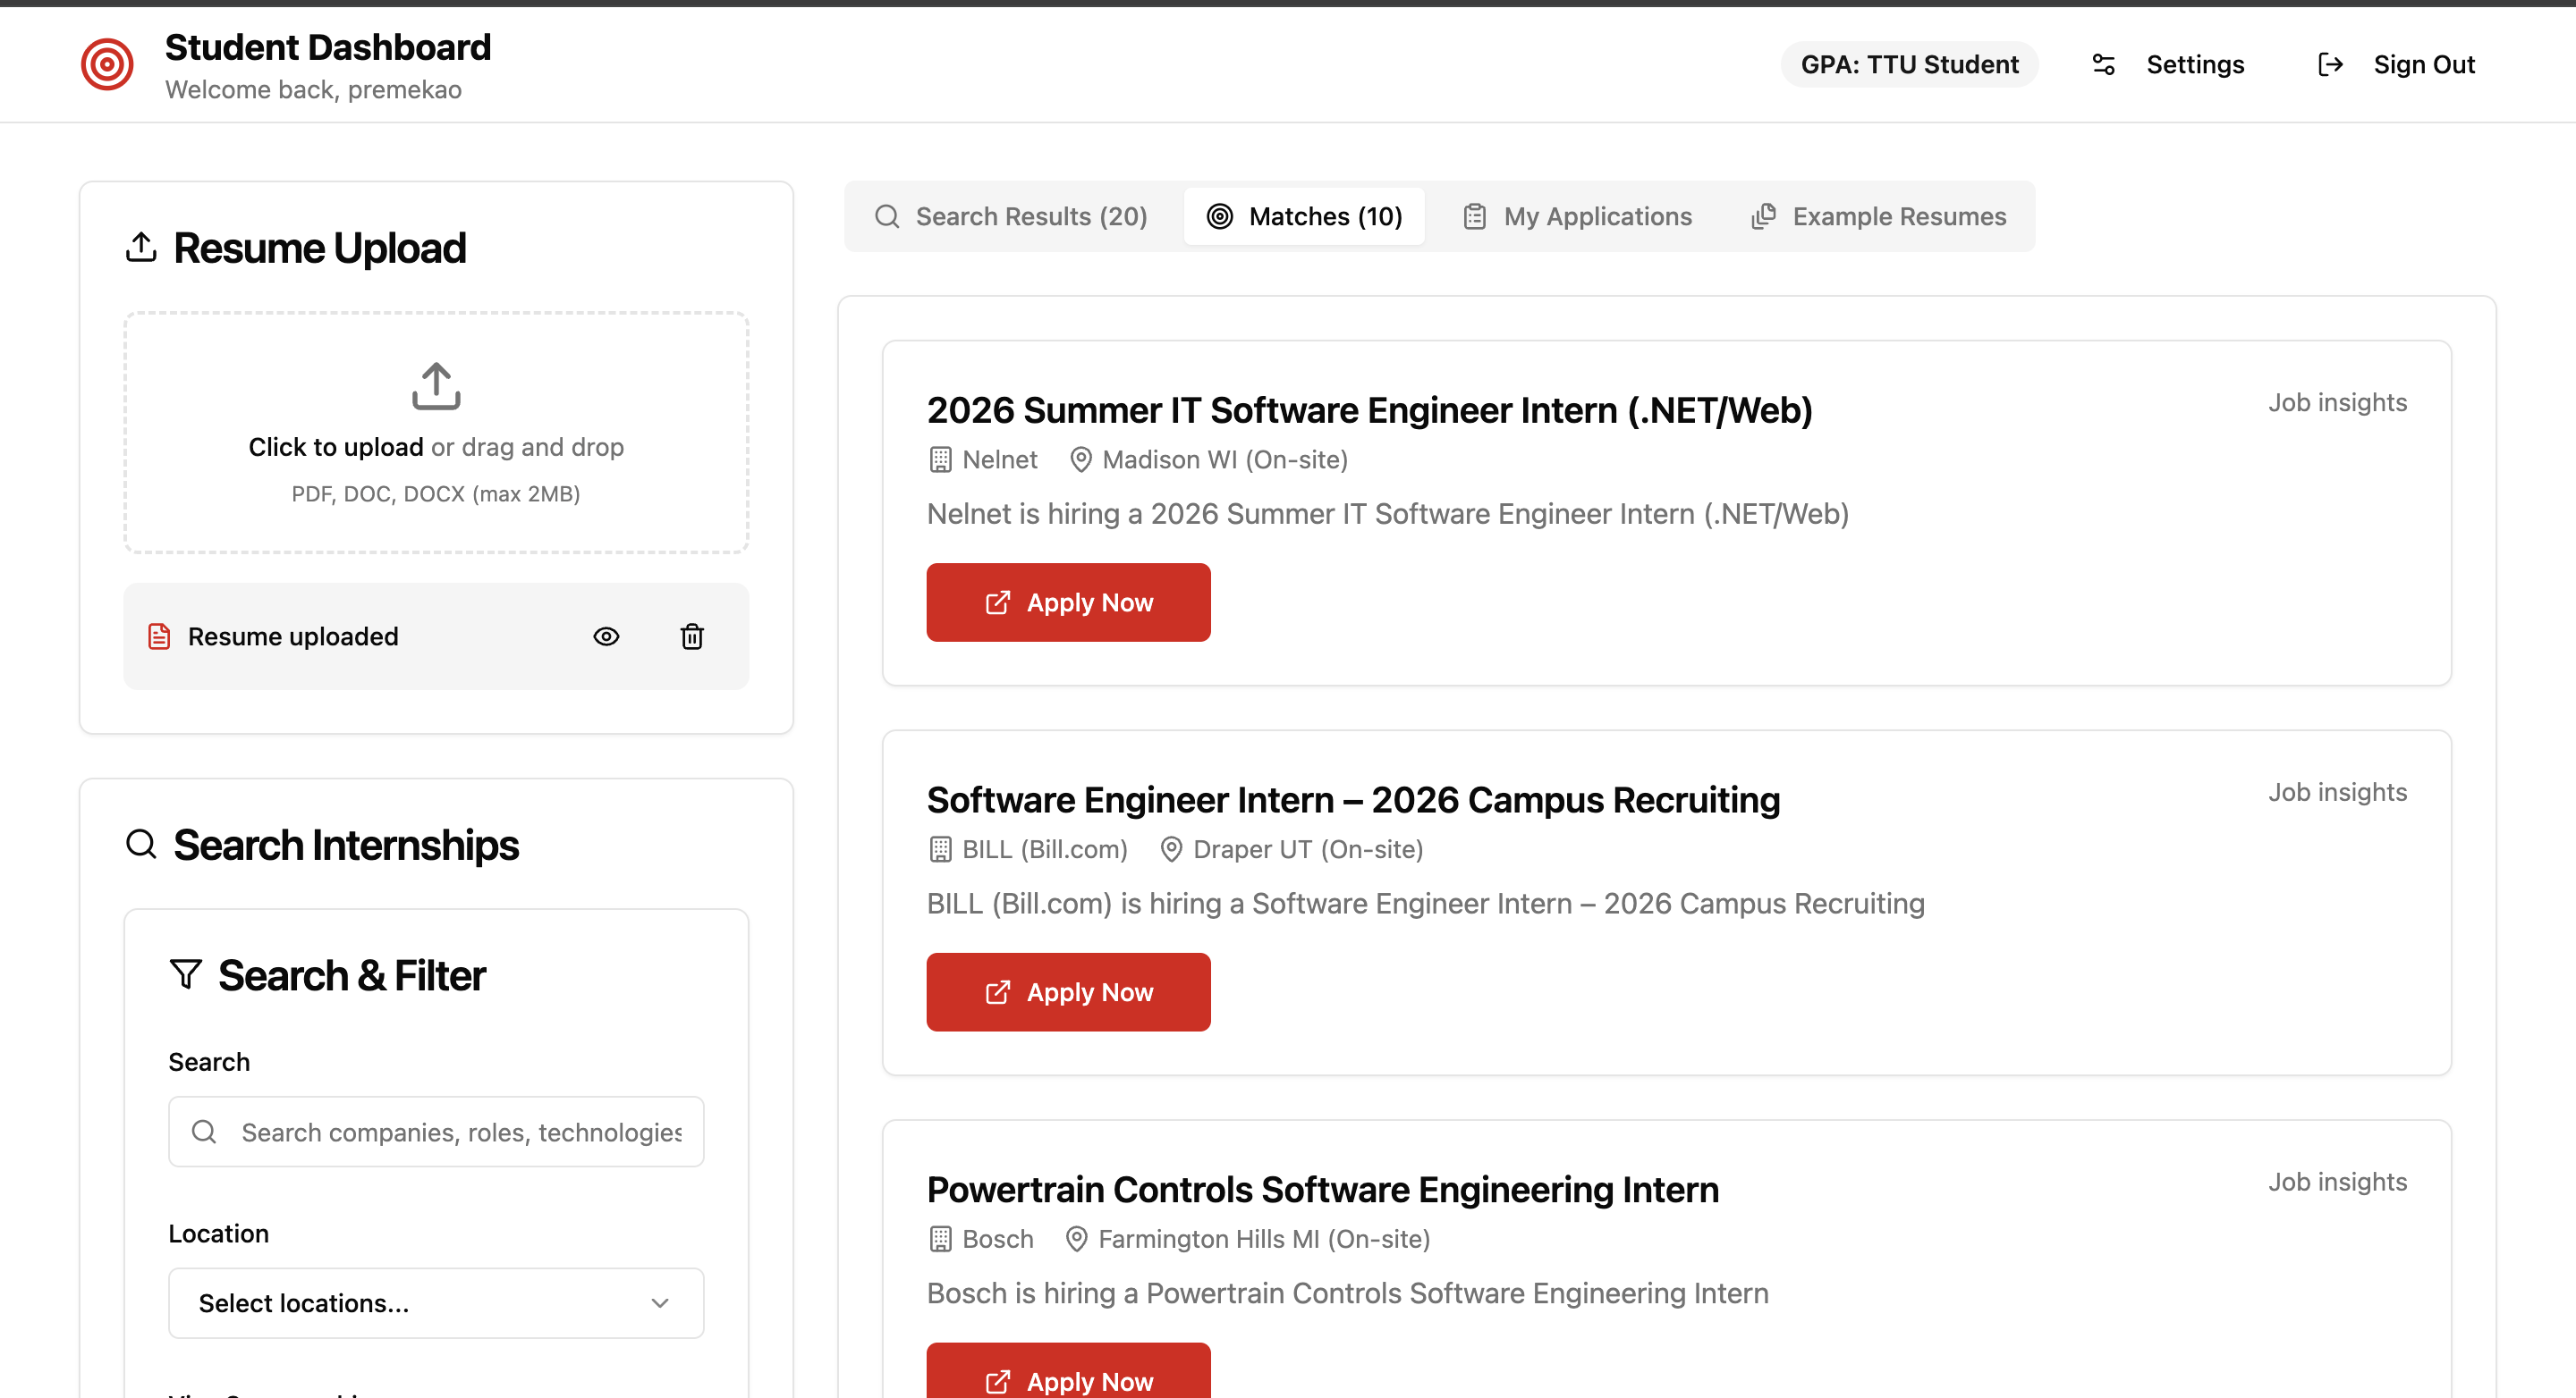Click the Sign Out arrow icon
The height and width of the screenshot is (1398, 2576).
click(2330, 65)
